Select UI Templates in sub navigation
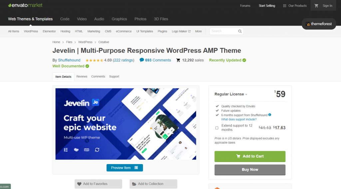341x189 pixels. (145, 31)
